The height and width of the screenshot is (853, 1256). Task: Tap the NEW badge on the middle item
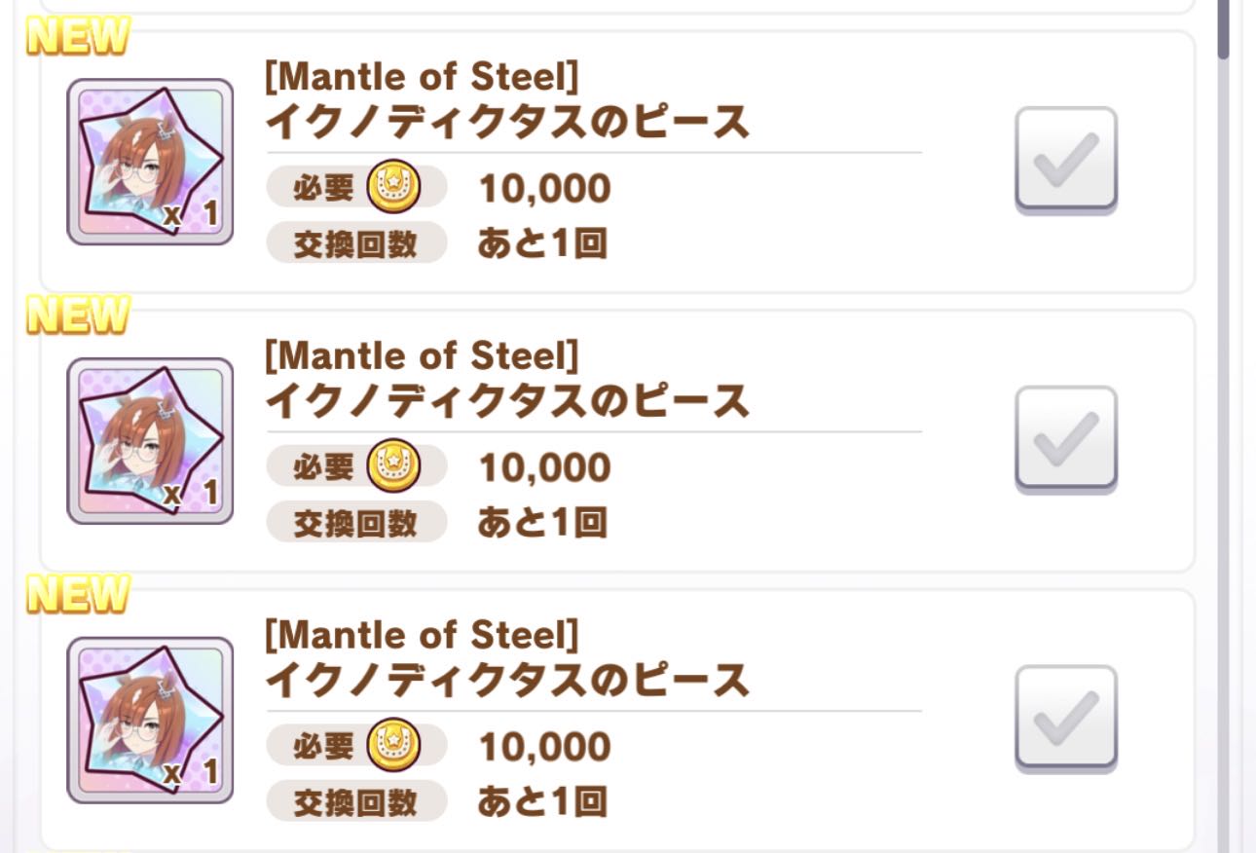point(78,315)
